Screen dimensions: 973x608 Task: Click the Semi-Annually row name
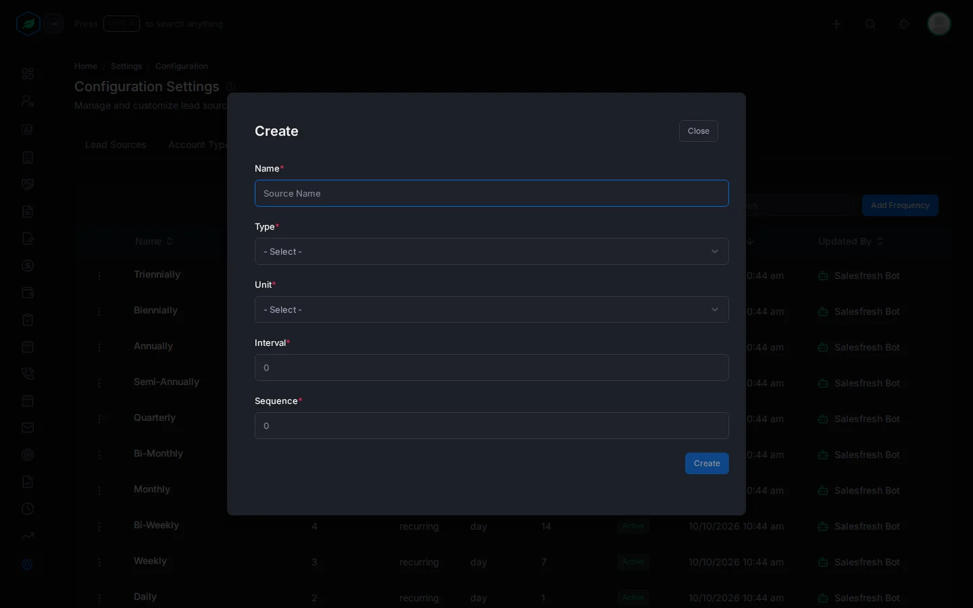pyautogui.click(x=166, y=382)
